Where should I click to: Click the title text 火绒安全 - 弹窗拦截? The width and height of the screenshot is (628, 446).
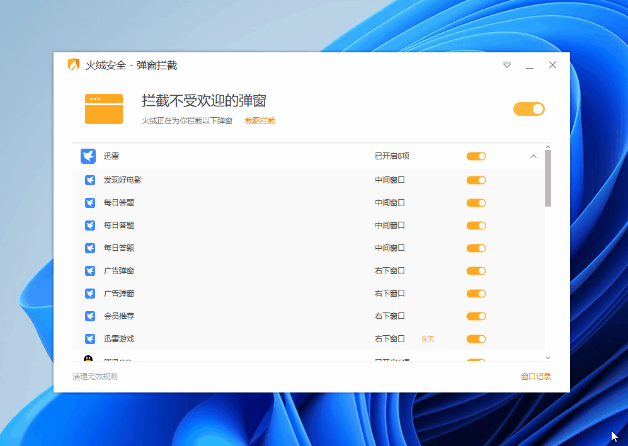tap(131, 66)
